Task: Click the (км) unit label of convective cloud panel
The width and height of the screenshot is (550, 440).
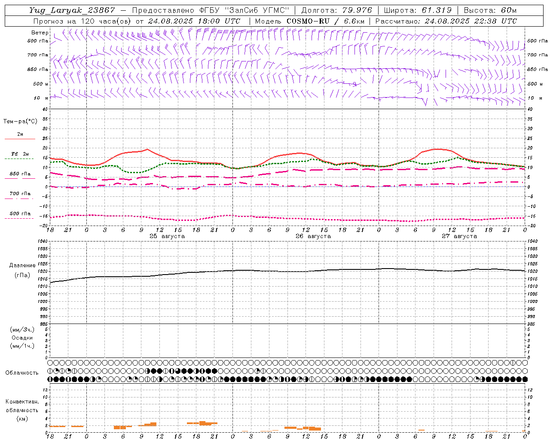Action: pyautogui.click(x=22, y=419)
